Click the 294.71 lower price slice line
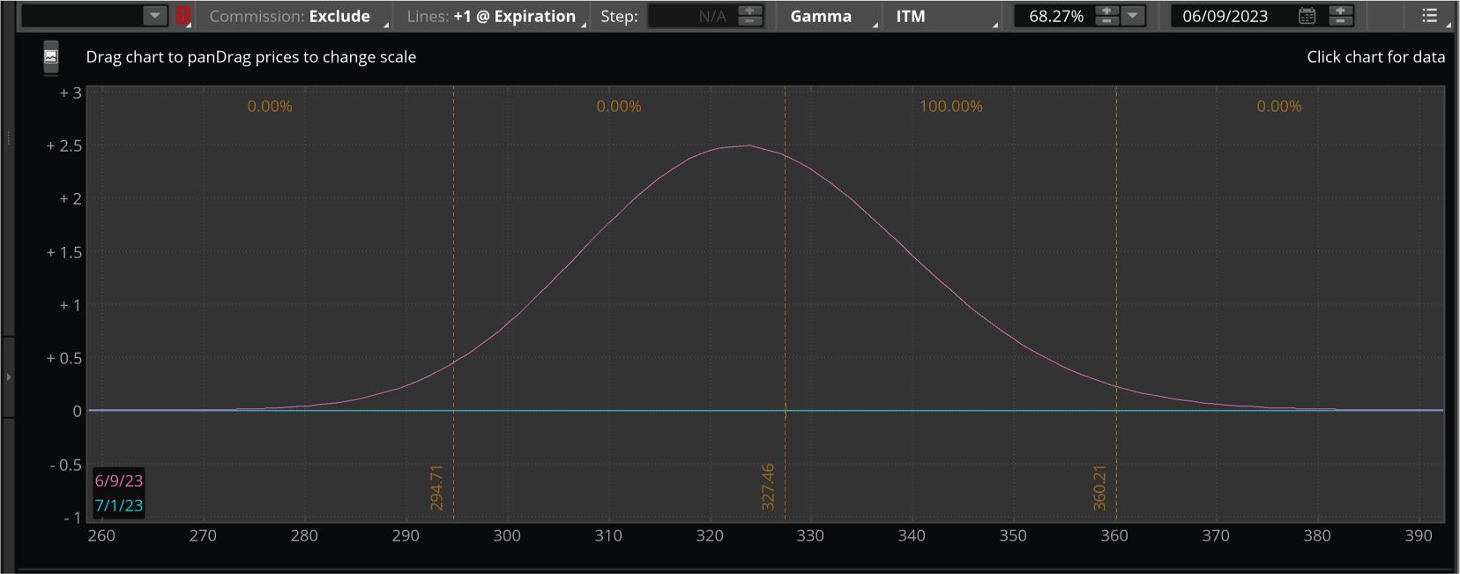Viewport: 1460px width, 574px height. [454, 302]
